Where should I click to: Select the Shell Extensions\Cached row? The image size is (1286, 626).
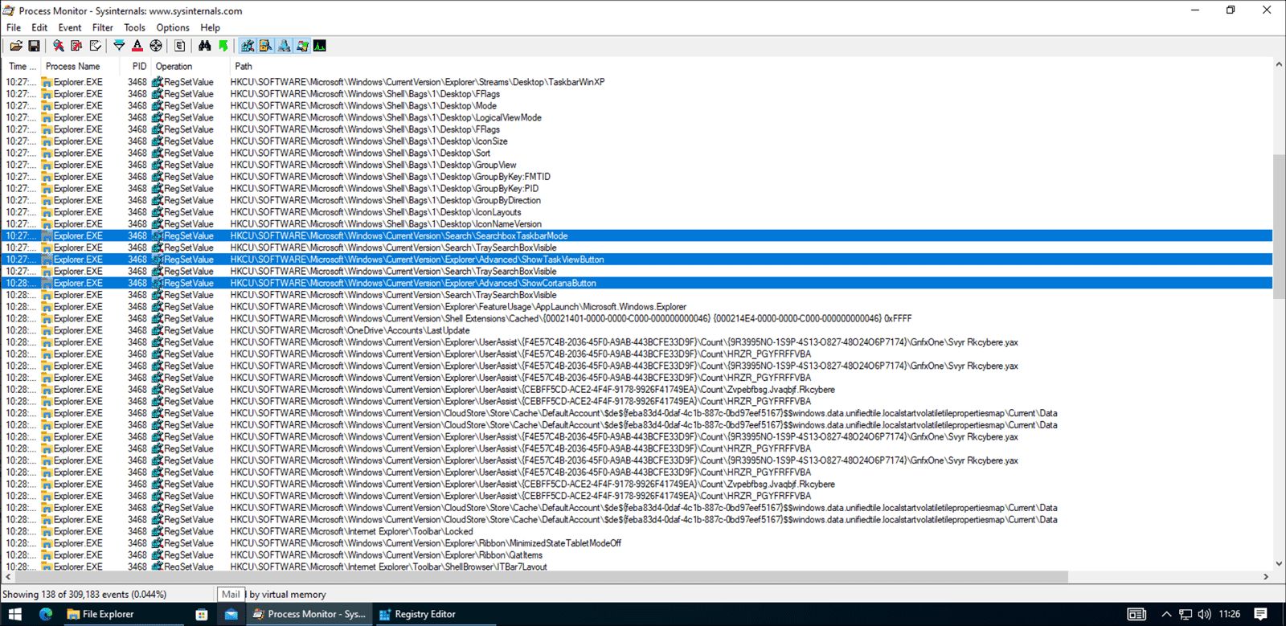click(x=638, y=318)
